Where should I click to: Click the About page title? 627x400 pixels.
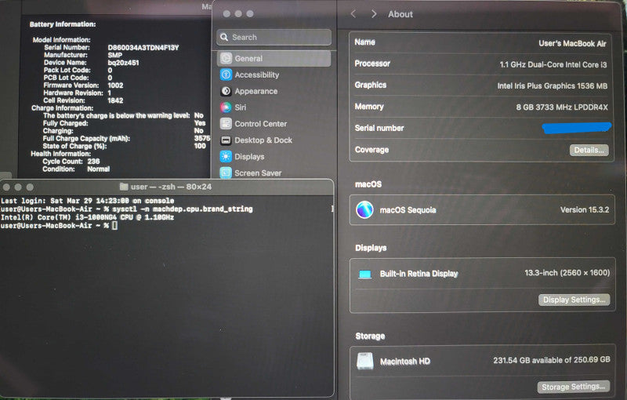400,14
